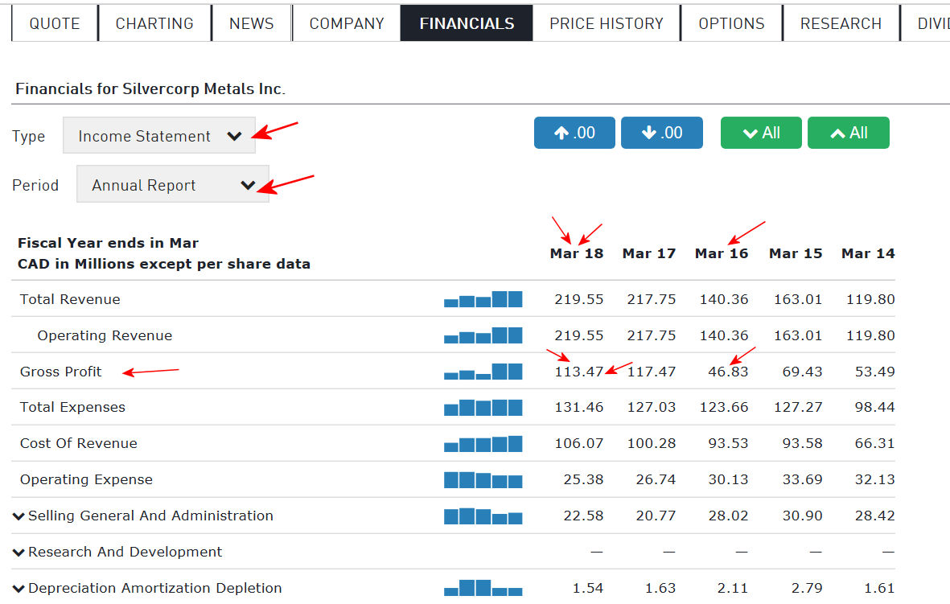The height and width of the screenshot is (604, 950).
Task: Click the Total Revenue bar chart icon
Action: 483,300
